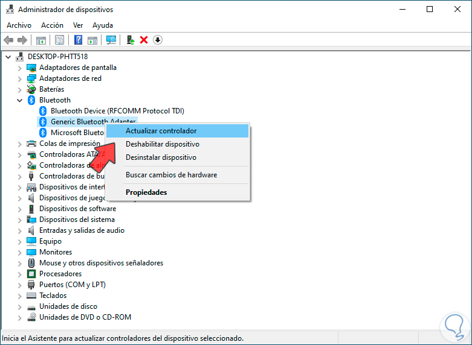Click the Mouse y otros dispositivos icon
The height and width of the screenshot is (345, 472).
pos(31,263)
